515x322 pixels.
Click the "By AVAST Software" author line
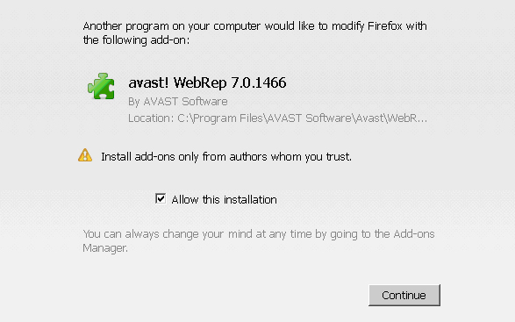pos(178,102)
